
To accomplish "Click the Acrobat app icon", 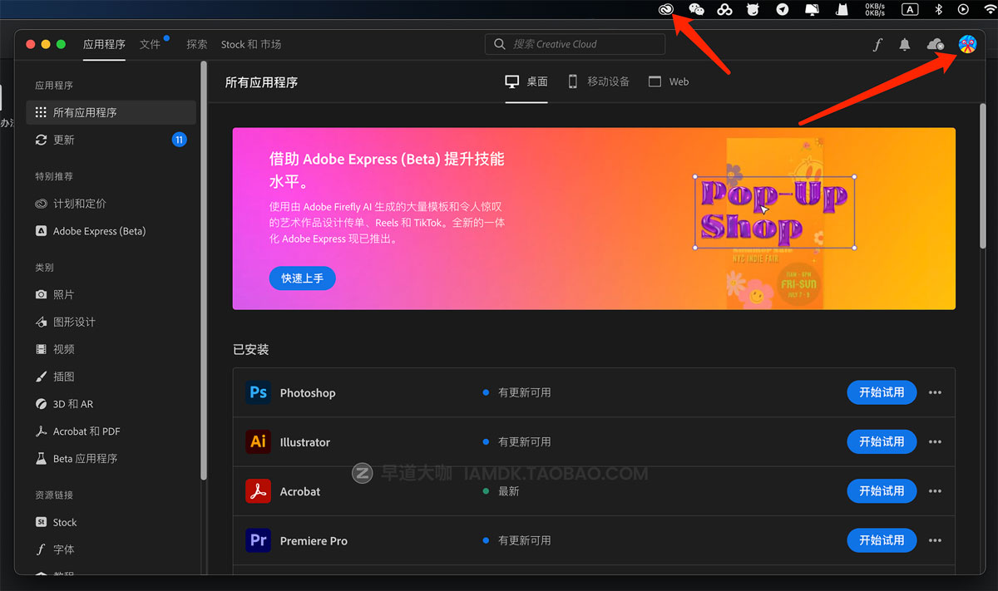I will click(259, 490).
